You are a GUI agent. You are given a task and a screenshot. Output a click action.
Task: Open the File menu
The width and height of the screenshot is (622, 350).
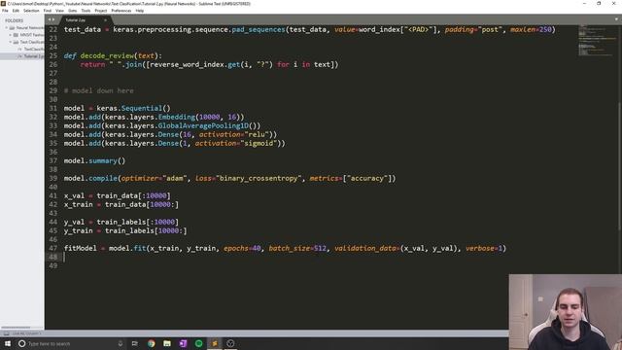pos(5,11)
